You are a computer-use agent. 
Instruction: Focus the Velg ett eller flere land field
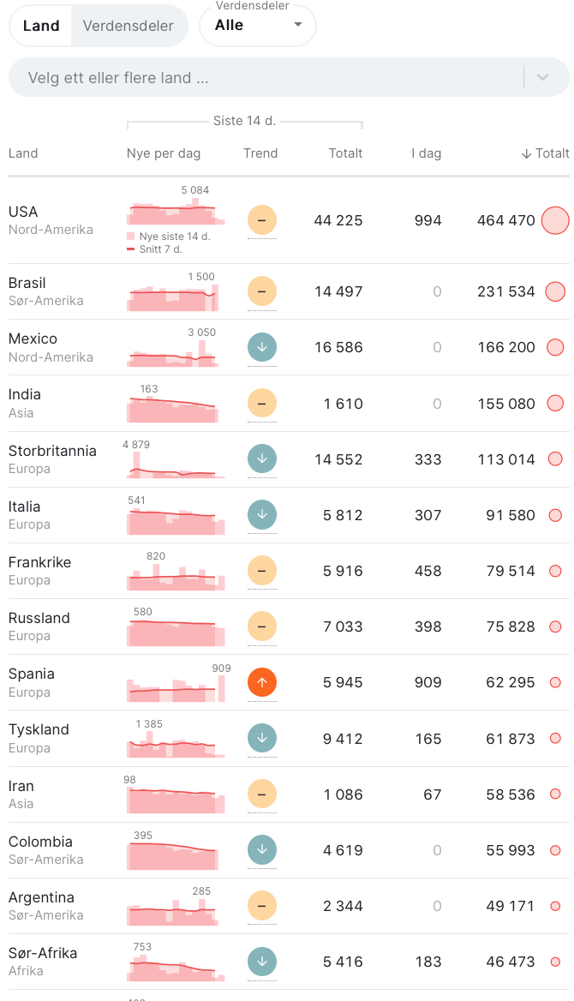coord(257,78)
